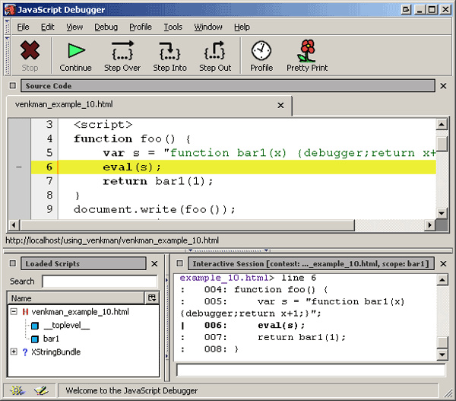Click the session output scrollbar thumb

pos(442,342)
